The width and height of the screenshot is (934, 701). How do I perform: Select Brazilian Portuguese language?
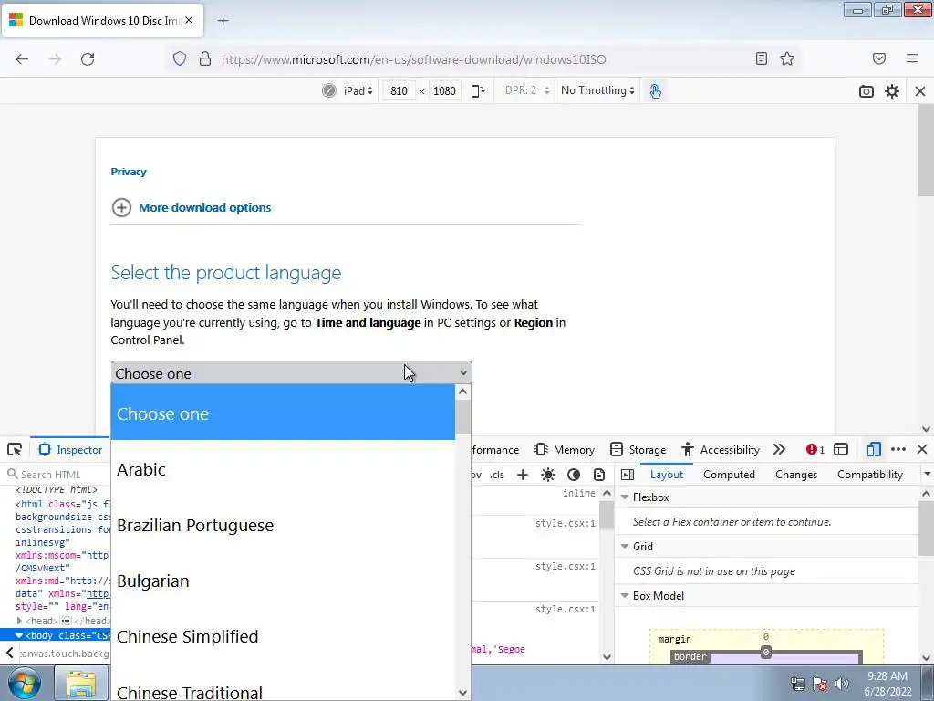pos(283,525)
